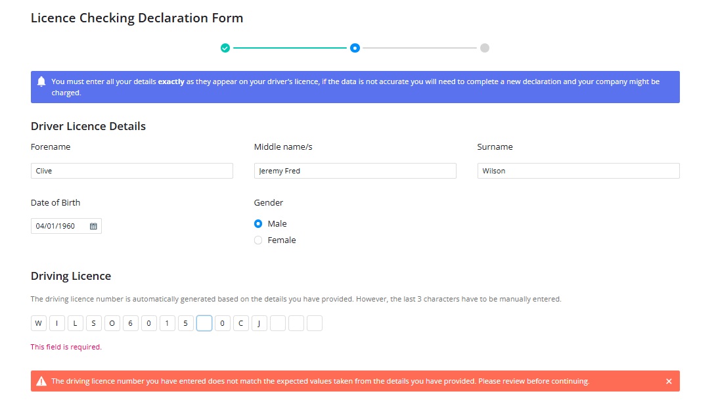716x404 pixels.
Task: Select the Male gender option
Action: tap(258, 224)
